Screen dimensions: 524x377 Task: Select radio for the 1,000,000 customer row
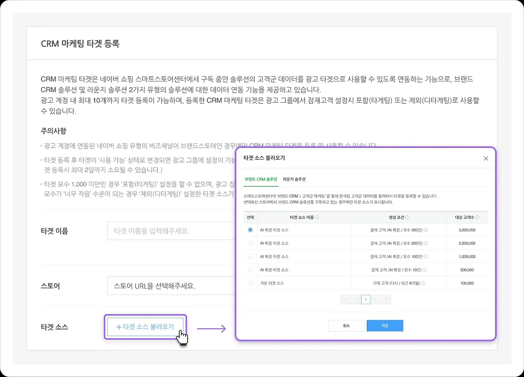[250, 257]
